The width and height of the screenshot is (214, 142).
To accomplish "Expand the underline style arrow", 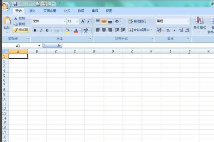I will (x=51, y=30).
